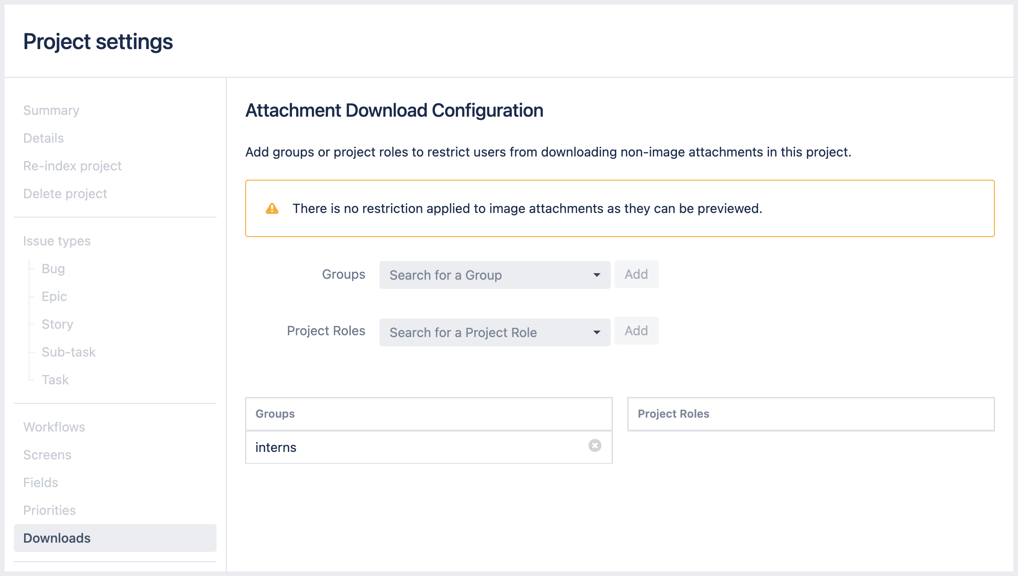Select the Bug issue type

53,269
